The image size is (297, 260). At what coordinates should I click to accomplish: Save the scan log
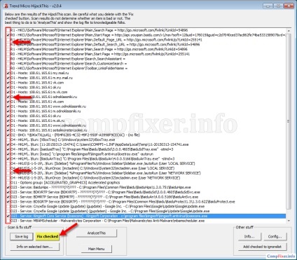(x=21, y=236)
